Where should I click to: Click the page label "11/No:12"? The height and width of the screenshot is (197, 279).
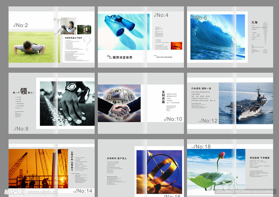[208, 121]
